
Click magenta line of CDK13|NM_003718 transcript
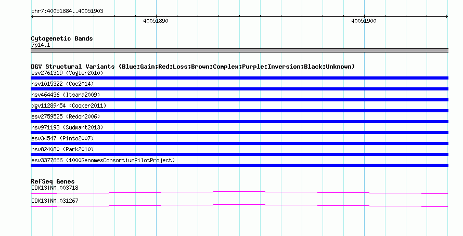pos(239,192)
